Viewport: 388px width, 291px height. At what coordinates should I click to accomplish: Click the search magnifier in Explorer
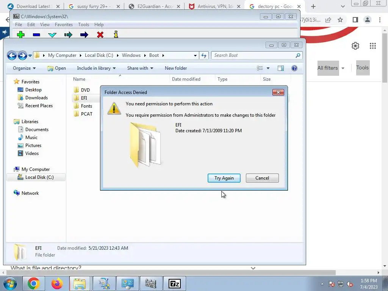pos(298,55)
